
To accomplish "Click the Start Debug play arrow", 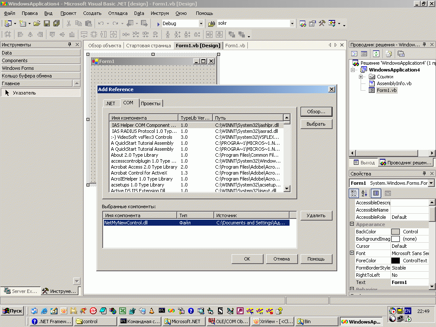I will point(158,24).
